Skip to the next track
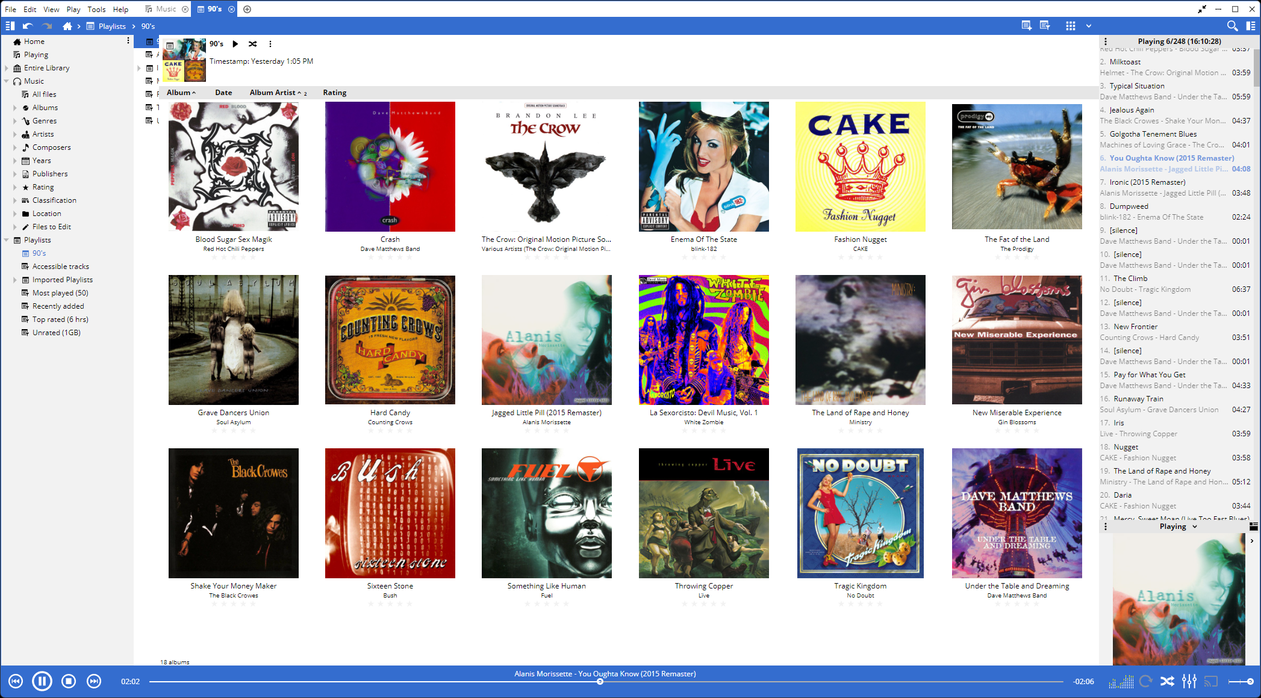The image size is (1261, 698). point(94,681)
